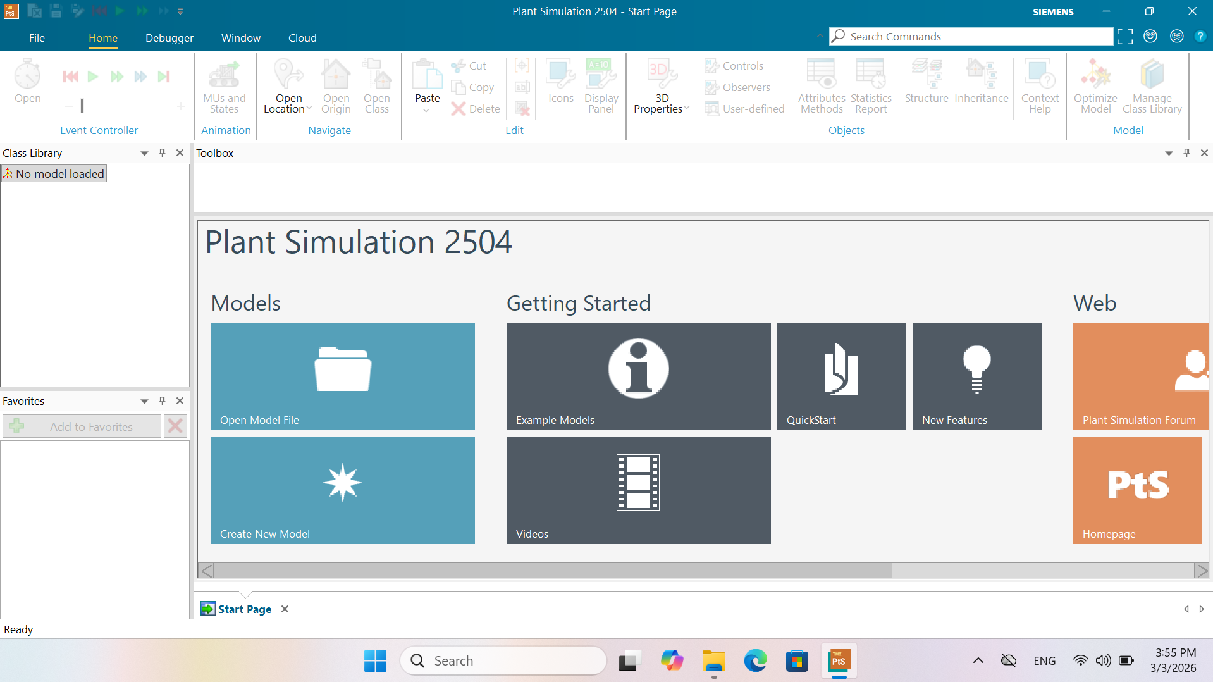Open the Windows Start menu
The image size is (1213, 682).
(x=375, y=660)
